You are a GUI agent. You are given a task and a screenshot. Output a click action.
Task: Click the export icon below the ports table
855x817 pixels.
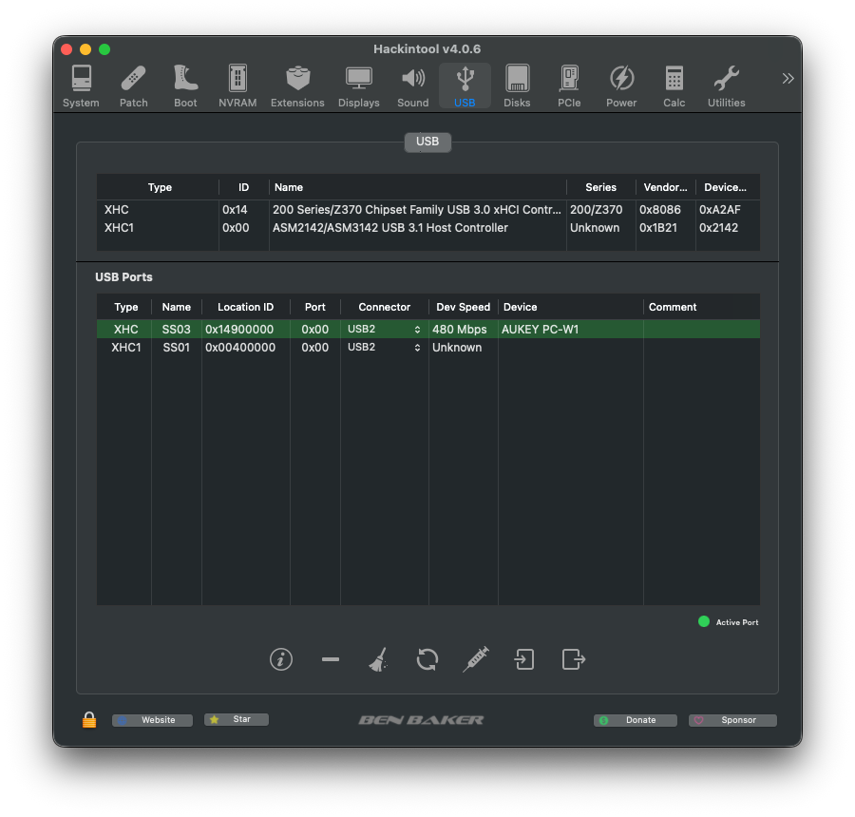(573, 659)
